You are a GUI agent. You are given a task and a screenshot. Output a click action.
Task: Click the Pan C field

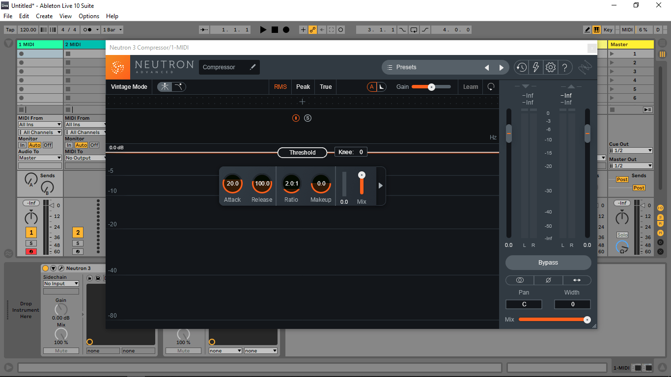[524, 304]
